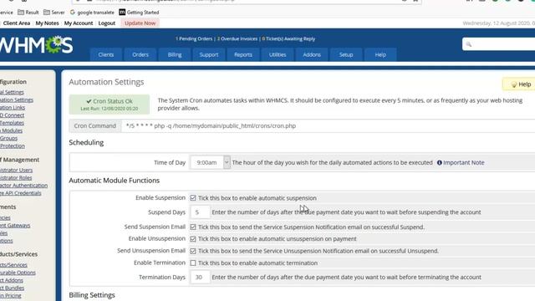Open Administrator Roles in the sidebar
Image resolution: width=535 pixels, height=301 pixels.
(16, 178)
